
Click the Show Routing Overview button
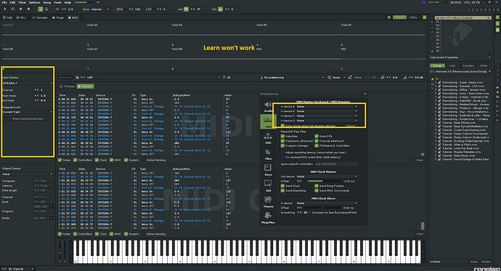click(28, 119)
